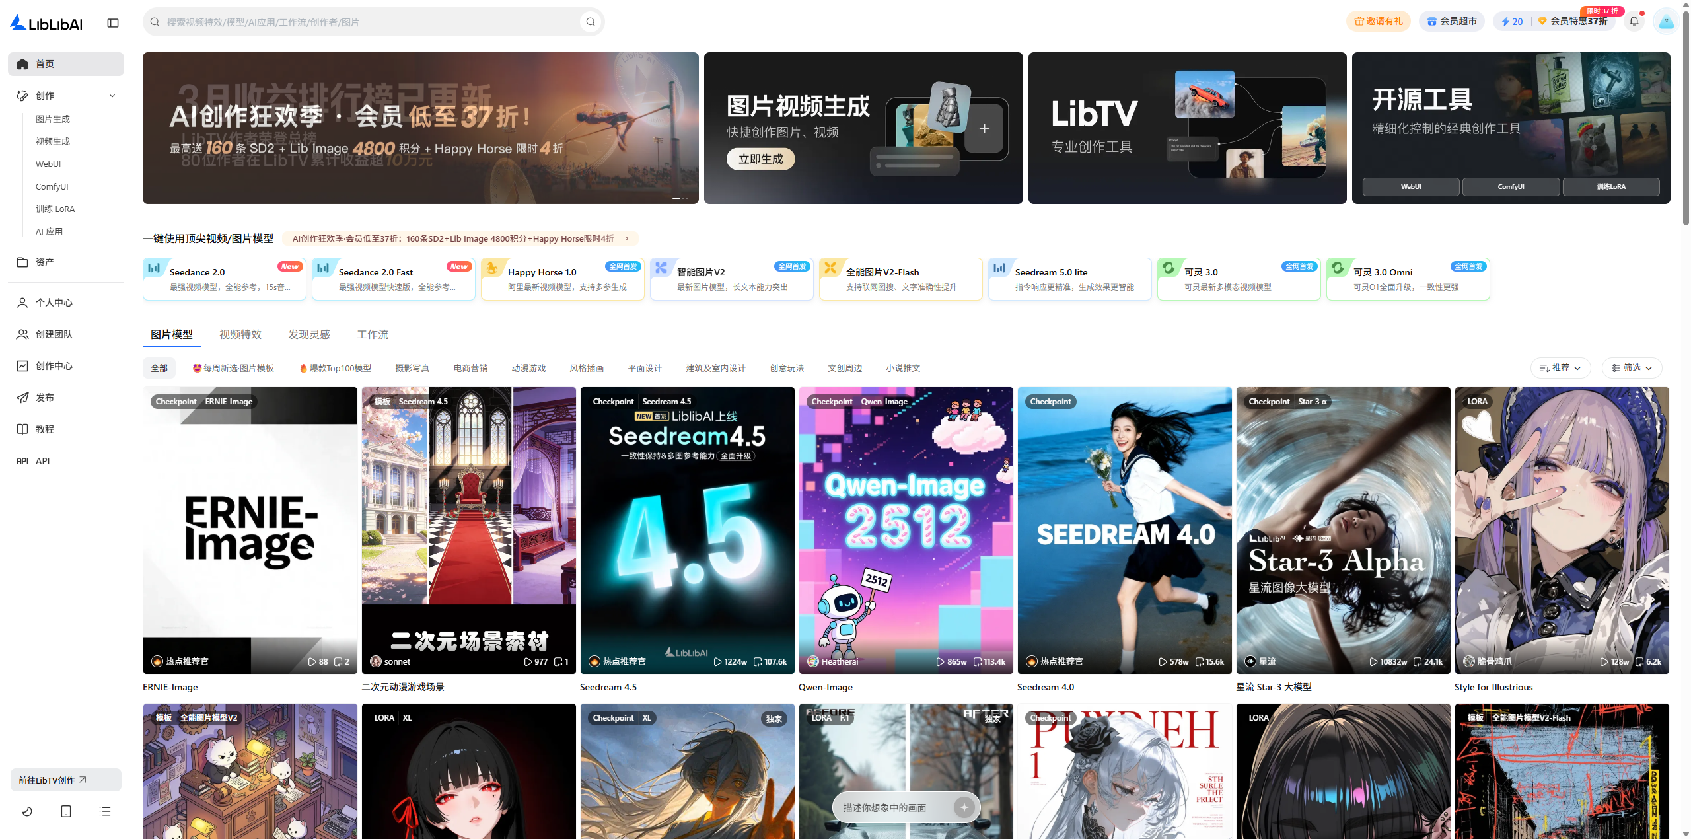Select 摄影写真 category
1691x839 pixels.
[412, 368]
